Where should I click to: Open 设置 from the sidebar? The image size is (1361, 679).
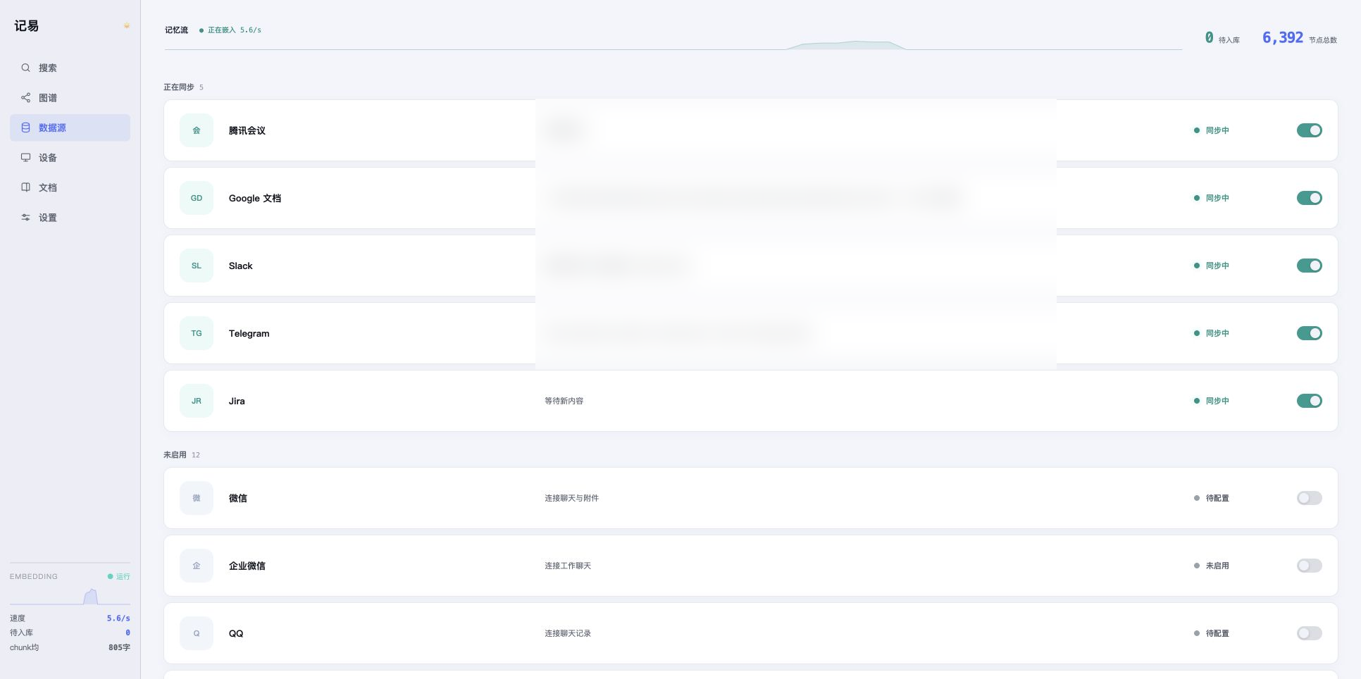pos(70,217)
